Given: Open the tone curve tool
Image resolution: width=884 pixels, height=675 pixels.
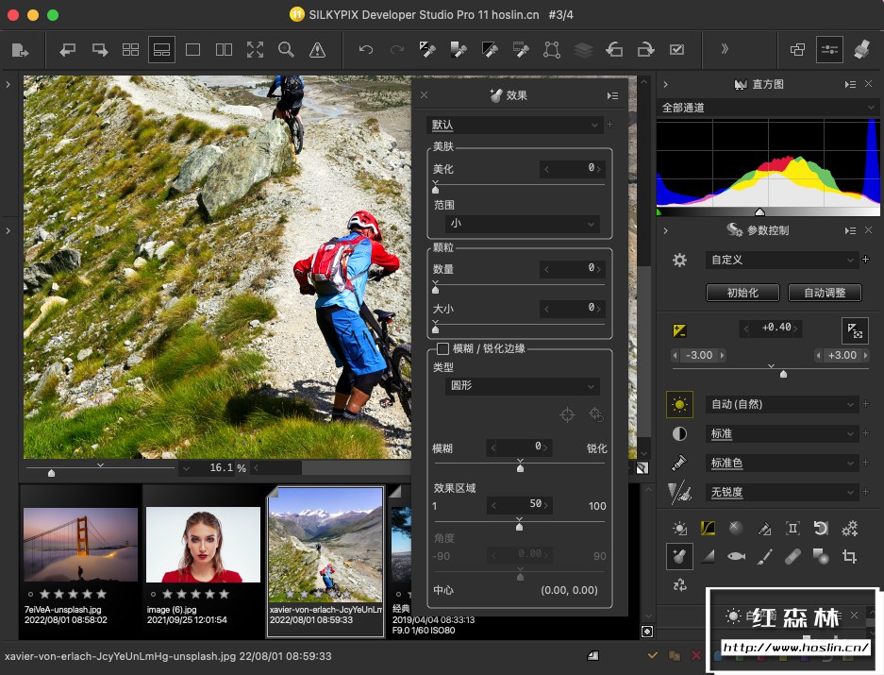Looking at the screenshot, I should click(708, 529).
